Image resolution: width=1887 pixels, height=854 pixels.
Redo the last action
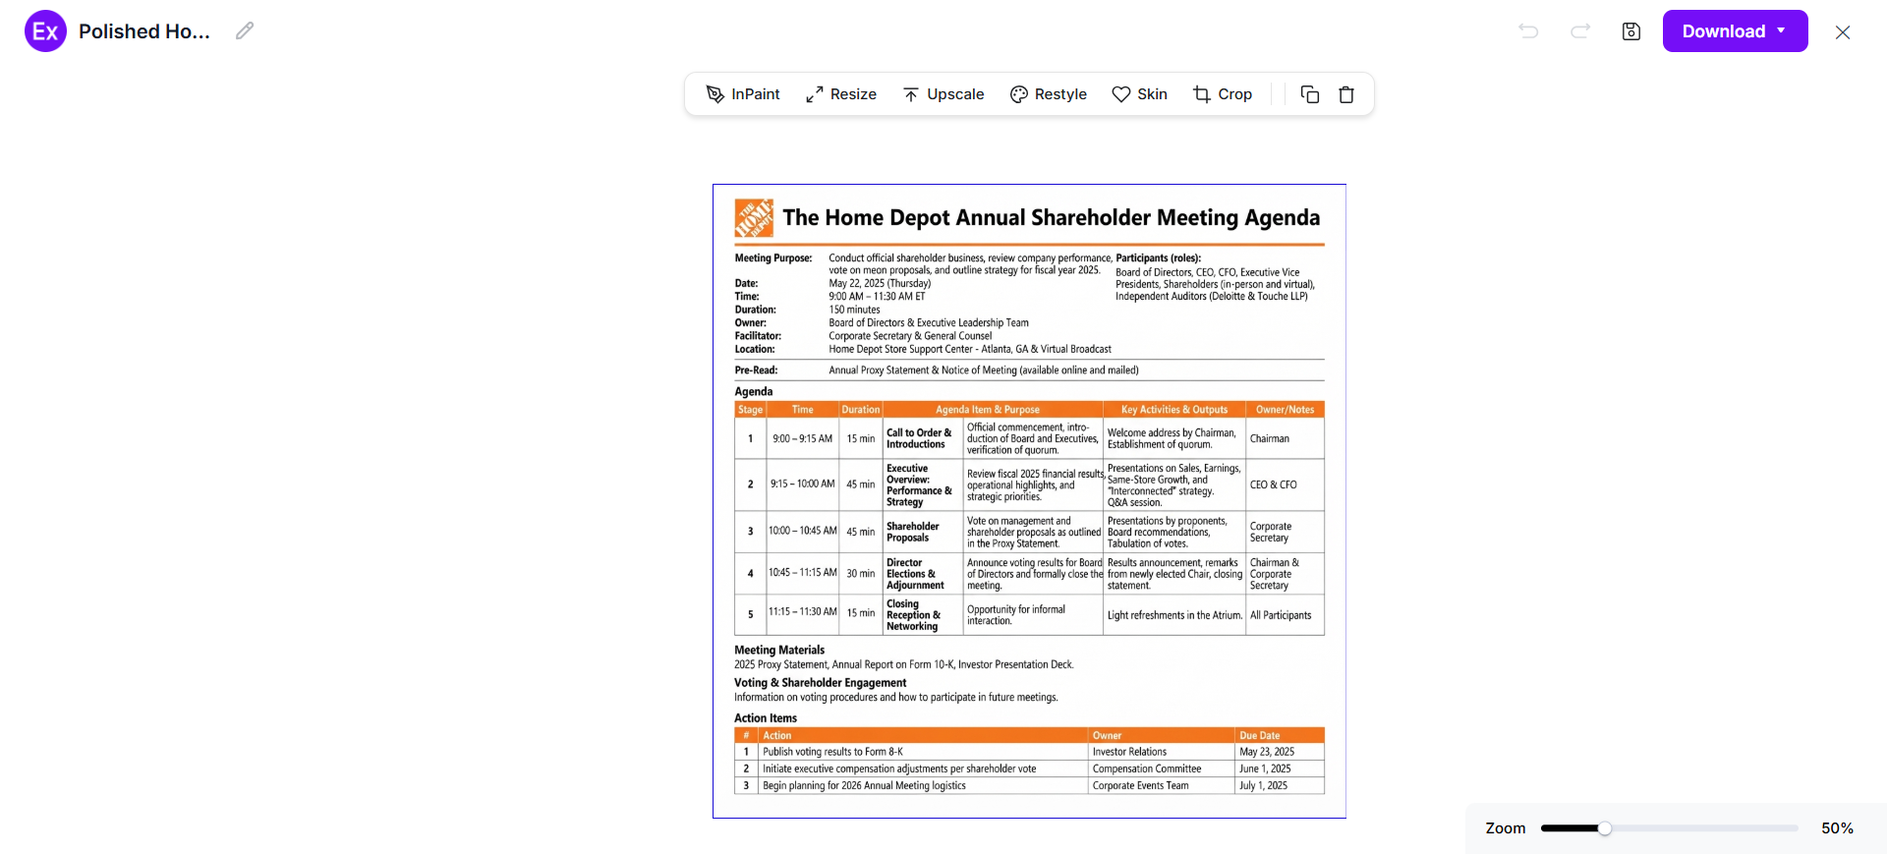pyautogui.click(x=1580, y=31)
